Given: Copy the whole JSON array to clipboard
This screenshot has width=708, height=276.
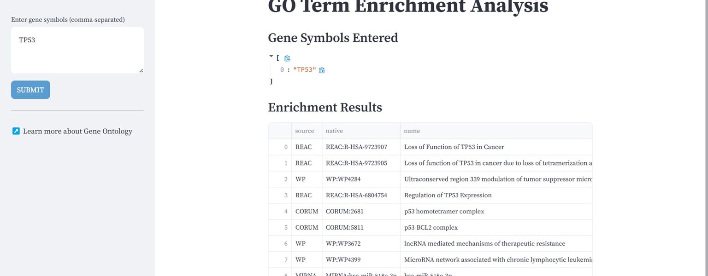Looking at the screenshot, I should pos(287,58).
